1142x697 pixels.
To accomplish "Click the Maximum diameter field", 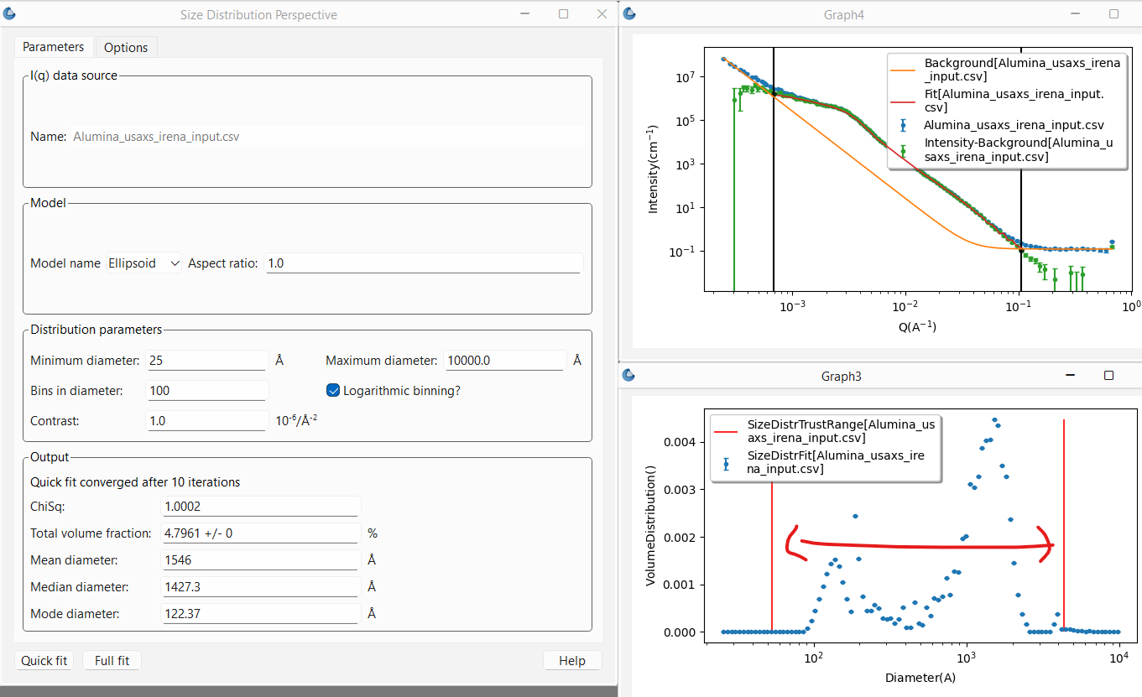I will pos(504,361).
